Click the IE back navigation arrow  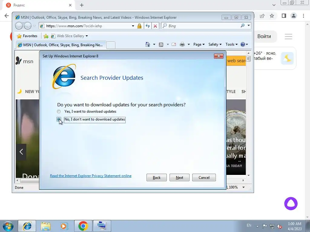(19, 26)
